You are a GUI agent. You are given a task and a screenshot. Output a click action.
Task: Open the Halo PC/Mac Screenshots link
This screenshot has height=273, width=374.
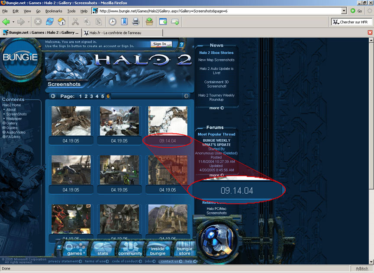(x=216, y=211)
